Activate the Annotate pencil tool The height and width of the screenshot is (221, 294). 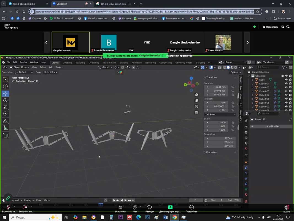click(5, 121)
